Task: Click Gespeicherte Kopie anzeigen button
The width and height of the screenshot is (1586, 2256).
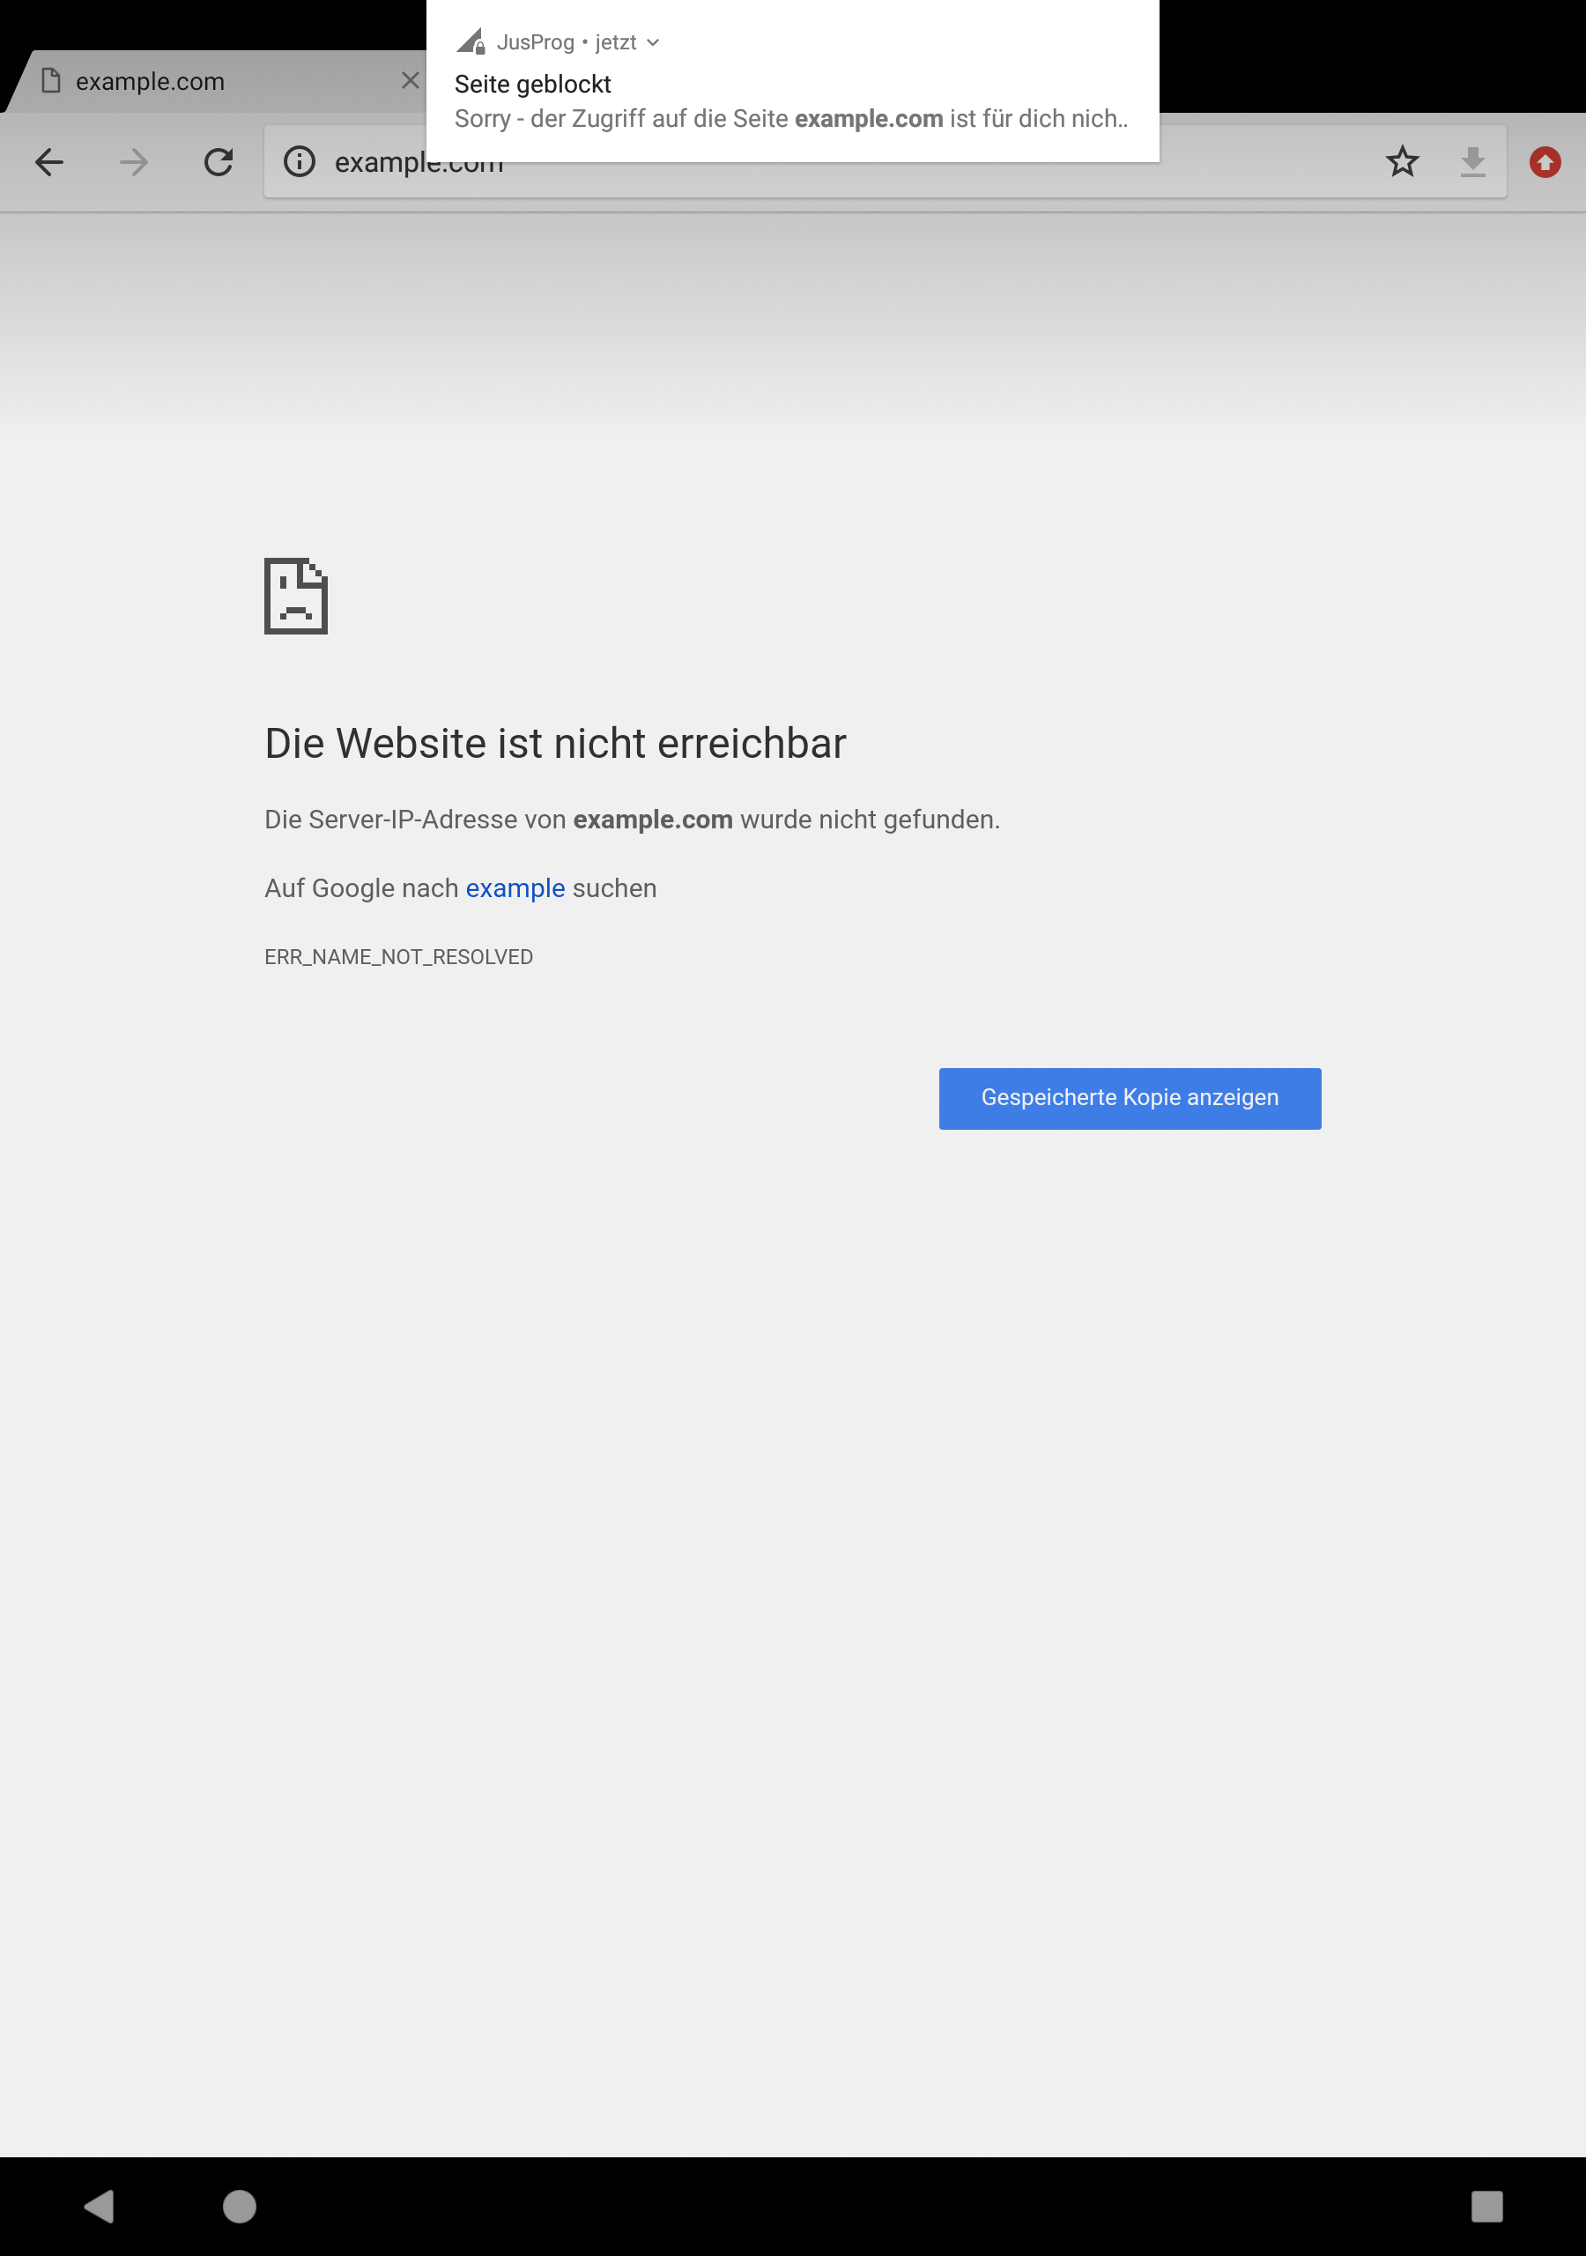Action: (1130, 1099)
